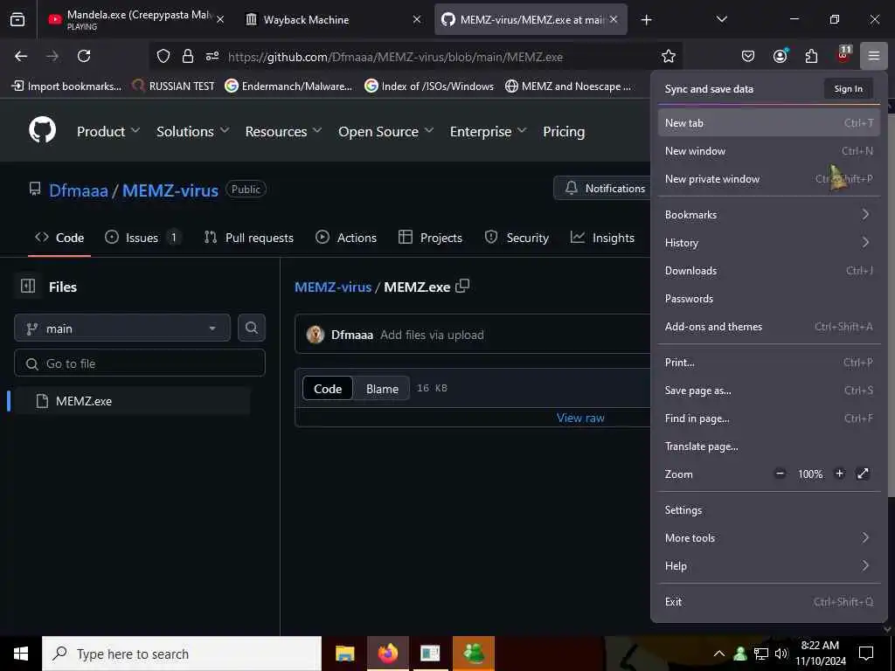Click the Windows taskbar search box
Screen dimensions: 895x671
tap(182, 654)
